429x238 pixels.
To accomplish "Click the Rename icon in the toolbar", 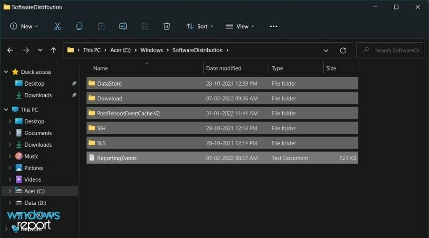I will 123,26.
